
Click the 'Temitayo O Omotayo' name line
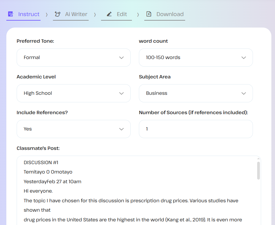pos(48,172)
